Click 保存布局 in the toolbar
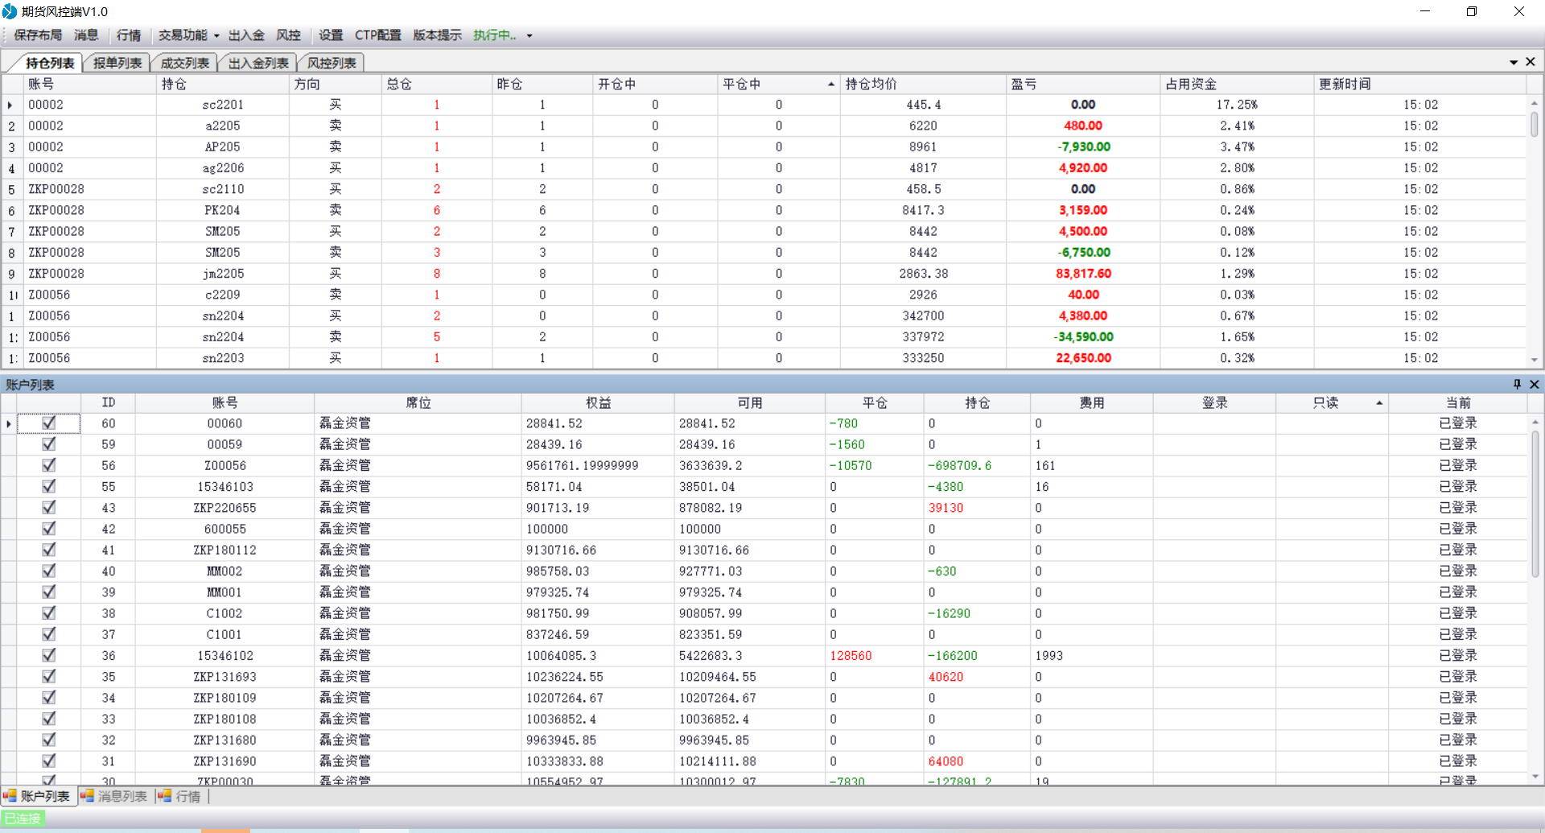The height and width of the screenshot is (833, 1545). tap(38, 35)
